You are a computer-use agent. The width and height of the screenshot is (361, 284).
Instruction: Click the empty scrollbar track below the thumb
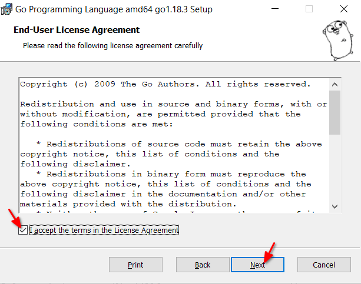(x=334, y=171)
